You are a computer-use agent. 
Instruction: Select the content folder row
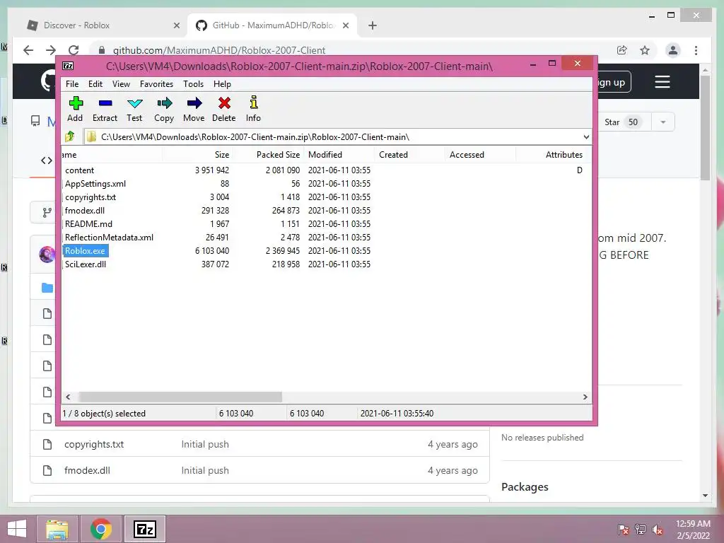click(79, 170)
